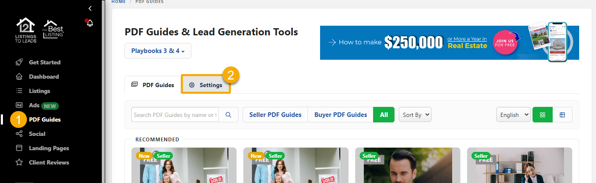
Task: Select PDF Guides in sidebar
Action: point(45,119)
